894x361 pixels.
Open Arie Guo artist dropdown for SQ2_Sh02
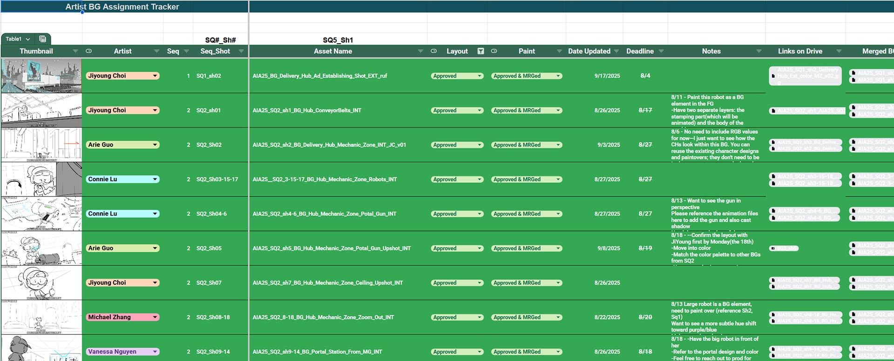coord(123,144)
